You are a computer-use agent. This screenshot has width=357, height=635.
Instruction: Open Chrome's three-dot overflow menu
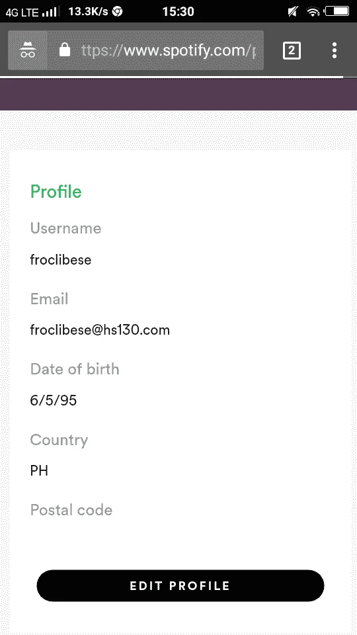(x=335, y=51)
